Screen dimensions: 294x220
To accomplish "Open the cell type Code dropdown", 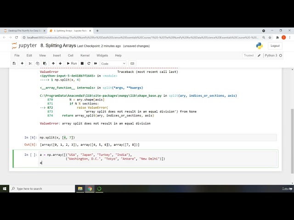I will pos(113,64).
